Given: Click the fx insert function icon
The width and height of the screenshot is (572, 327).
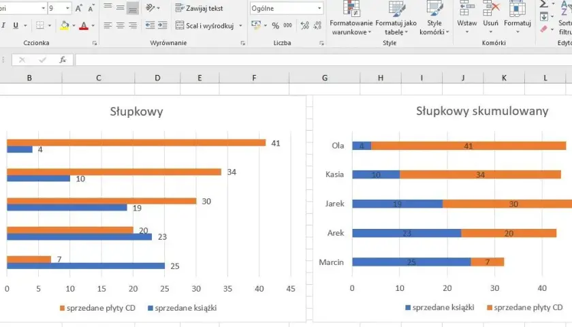Looking at the screenshot, I should pyautogui.click(x=63, y=60).
